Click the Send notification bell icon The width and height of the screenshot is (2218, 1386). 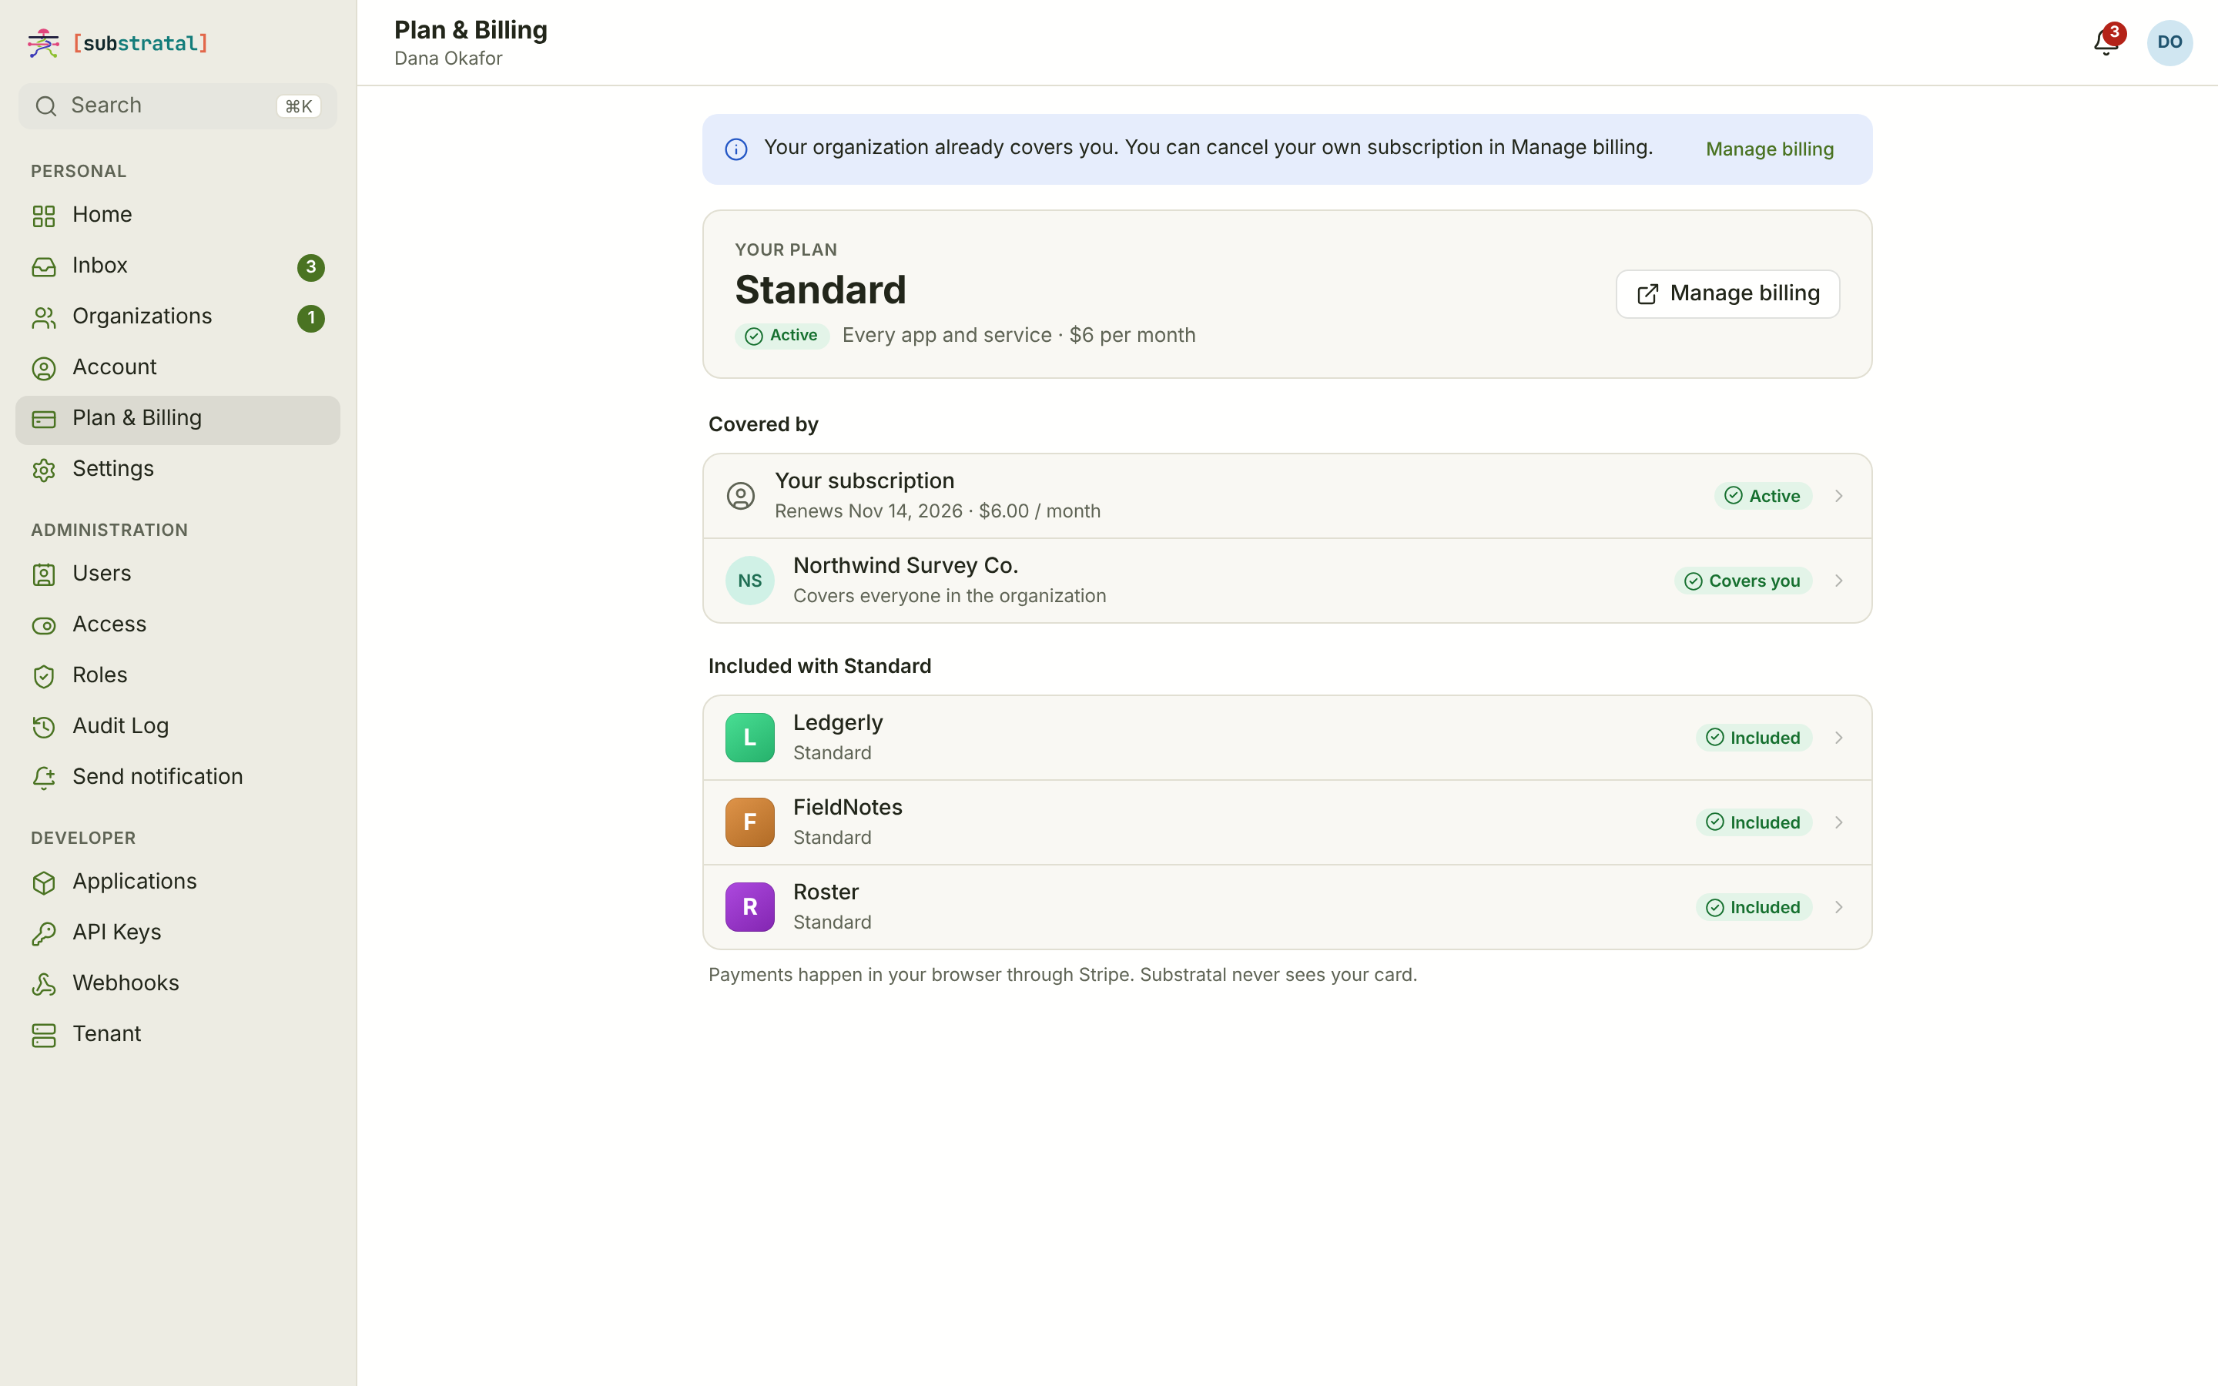click(44, 778)
